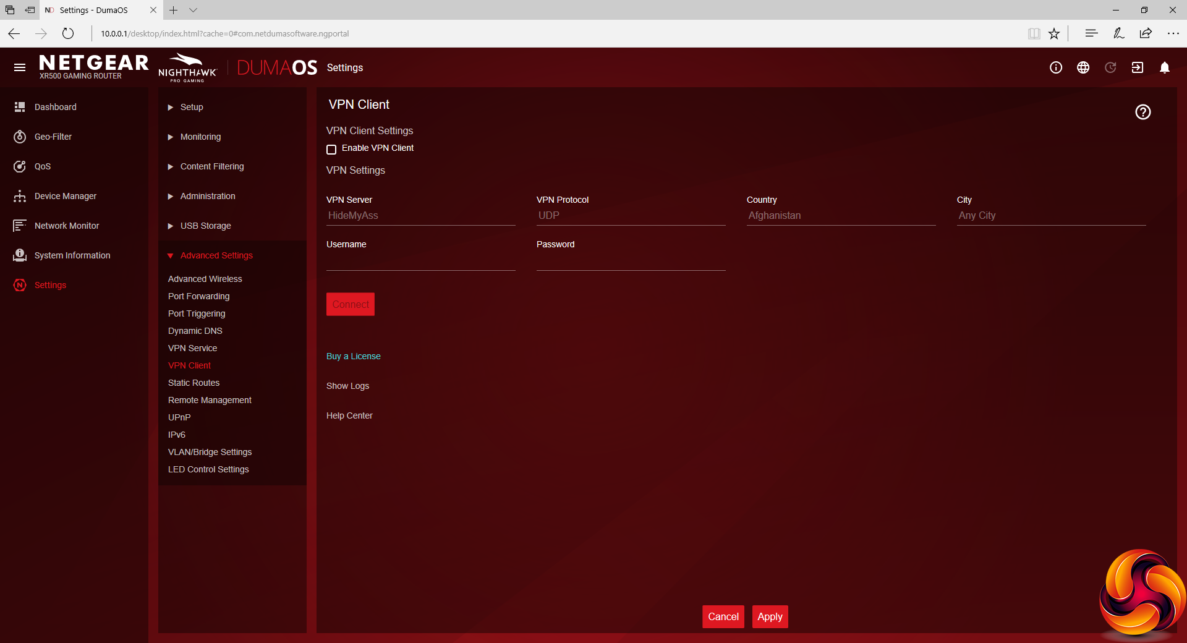Open Advanced Wireless settings
Screen dimensions: 1187x643
pos(205,279)
